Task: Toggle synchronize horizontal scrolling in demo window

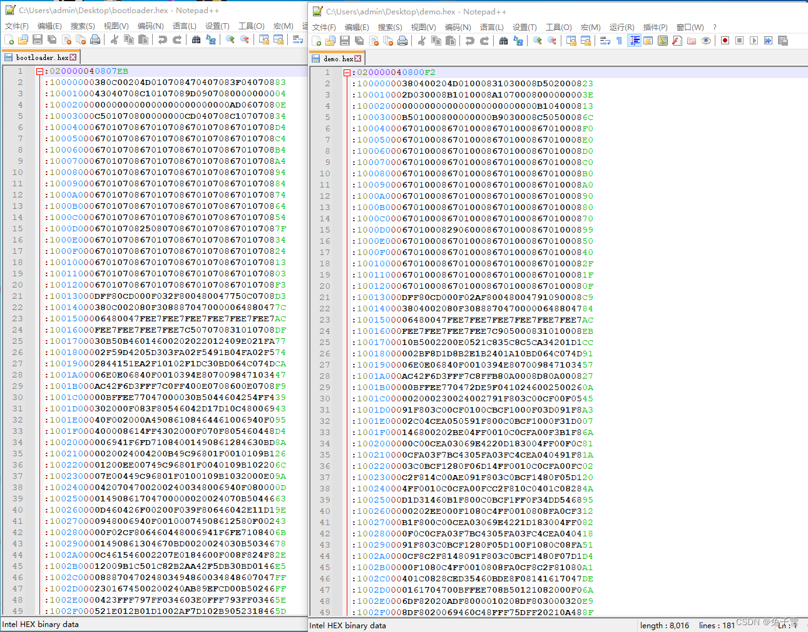Action: click(x=586, y=41)
